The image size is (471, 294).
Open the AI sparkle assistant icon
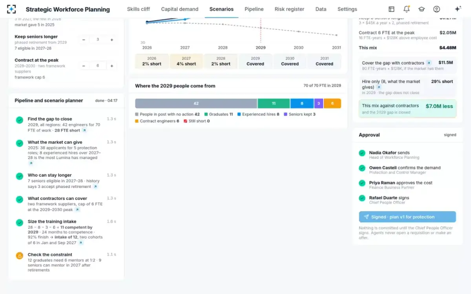458,9
